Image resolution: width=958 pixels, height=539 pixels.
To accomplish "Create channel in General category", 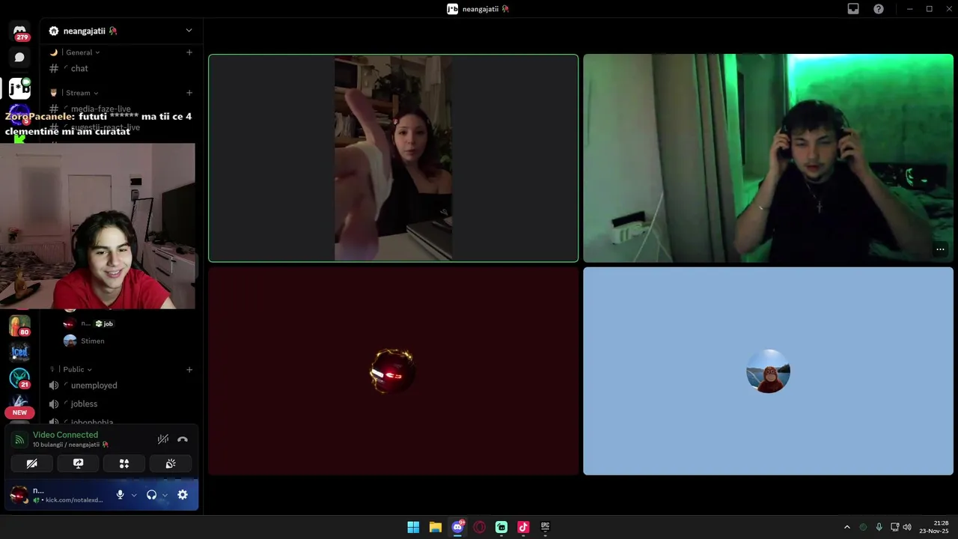I will [189, 52].
